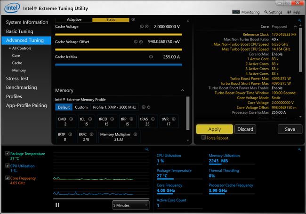Image resolution: width=306 pixels, height=214 pixels.
Task: Click the Intel logo
Action: (x=12, y=8)
